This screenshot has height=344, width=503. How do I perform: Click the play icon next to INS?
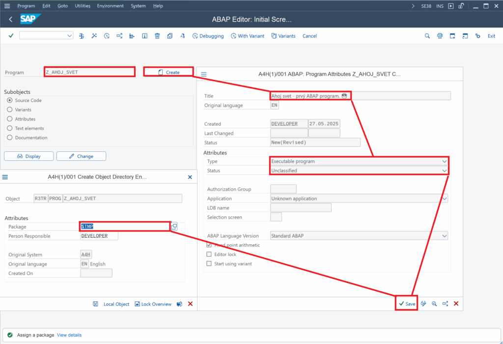click(451, 6)
